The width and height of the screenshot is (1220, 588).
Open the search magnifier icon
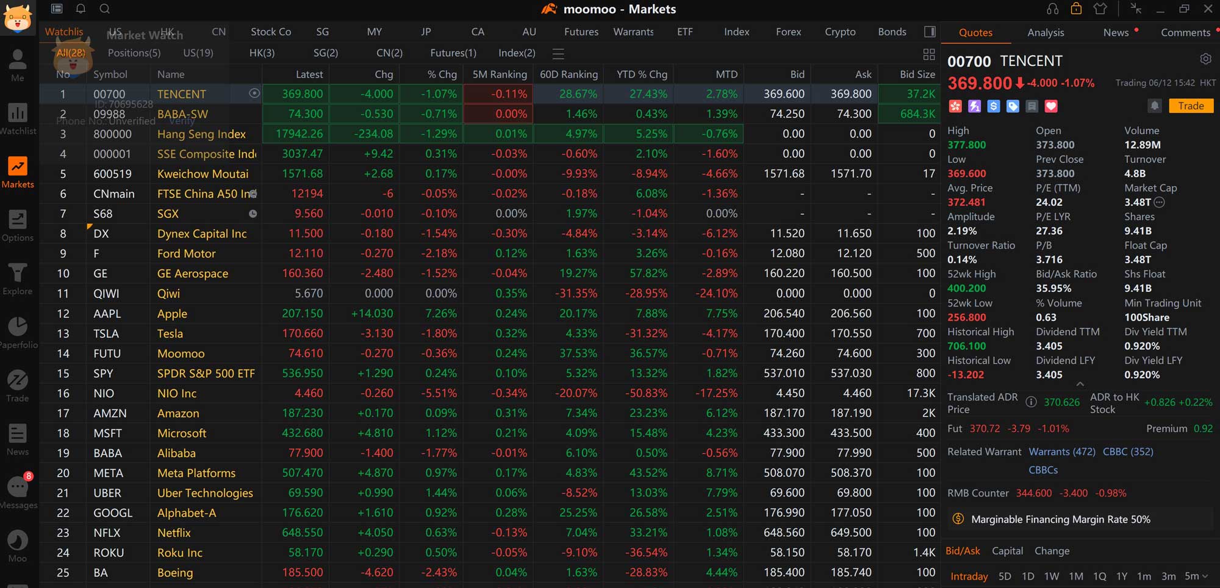tap(104, 9)
